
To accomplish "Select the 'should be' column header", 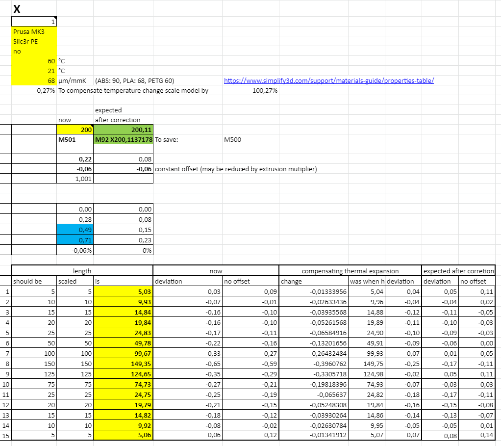I will point(34,281).
